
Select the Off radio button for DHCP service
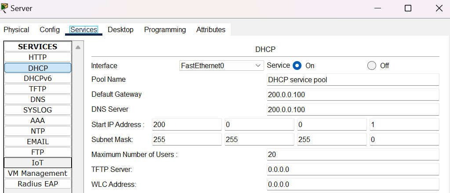coord(372,66)
